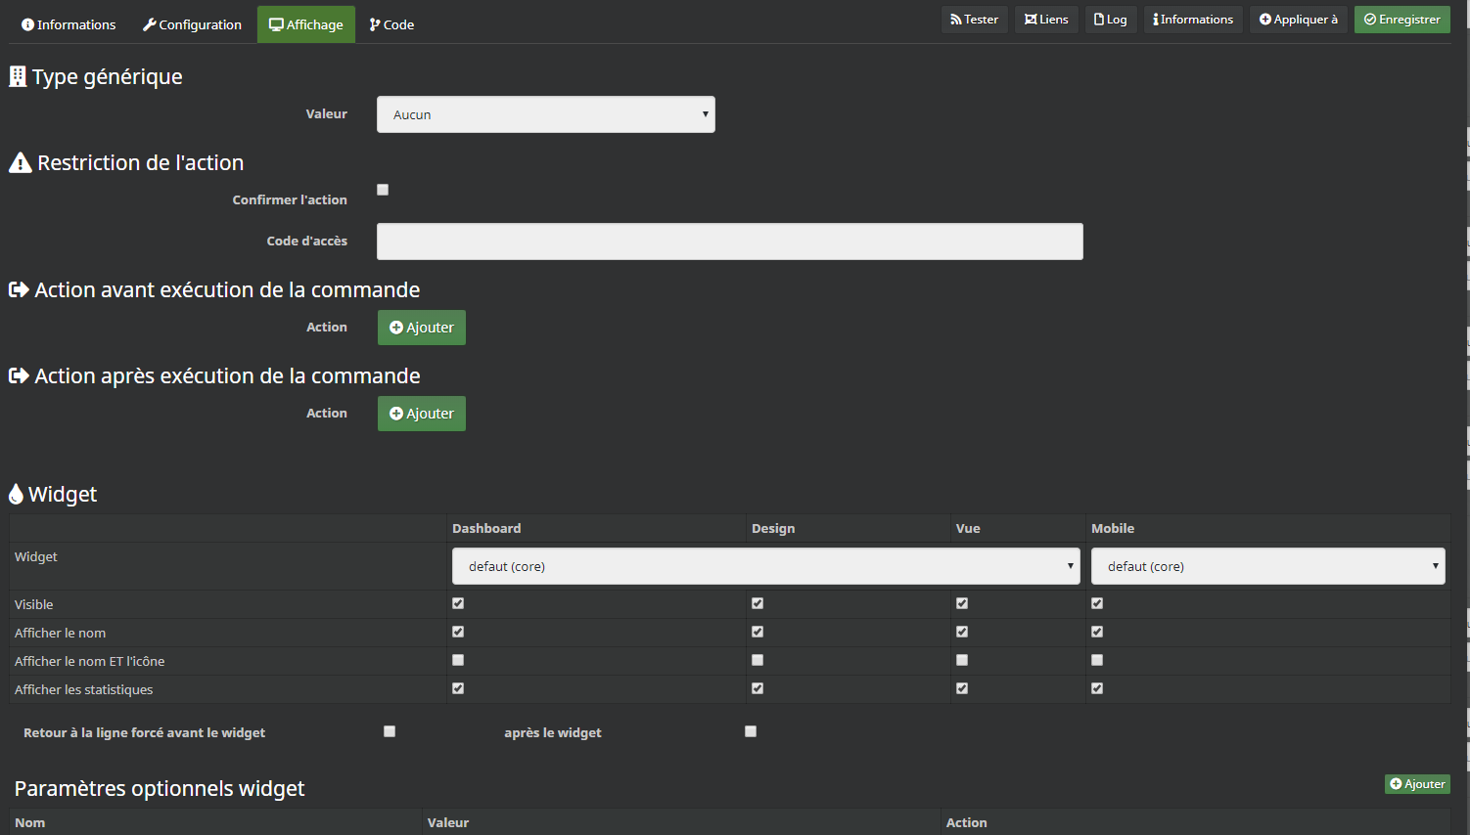Click Ajouter under Action après exécution
The height and width of the screenshot is (835, 1470).
click(422, 414)
